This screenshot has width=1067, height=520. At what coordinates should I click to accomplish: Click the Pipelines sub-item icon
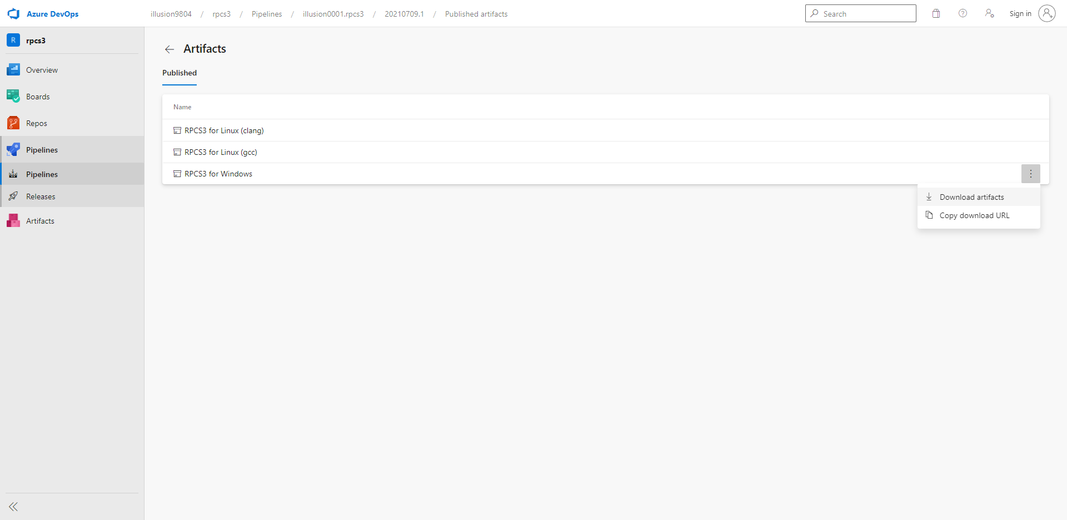click(13, 174)
